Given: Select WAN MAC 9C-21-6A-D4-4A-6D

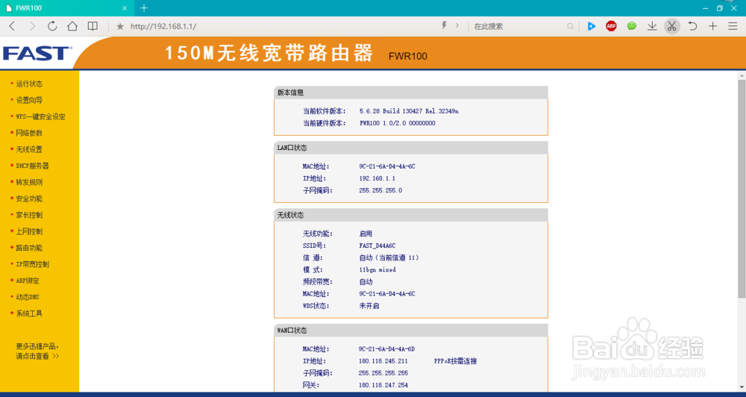Looking at the screenshot, I should pyautogui.click(x=386, y=349).
